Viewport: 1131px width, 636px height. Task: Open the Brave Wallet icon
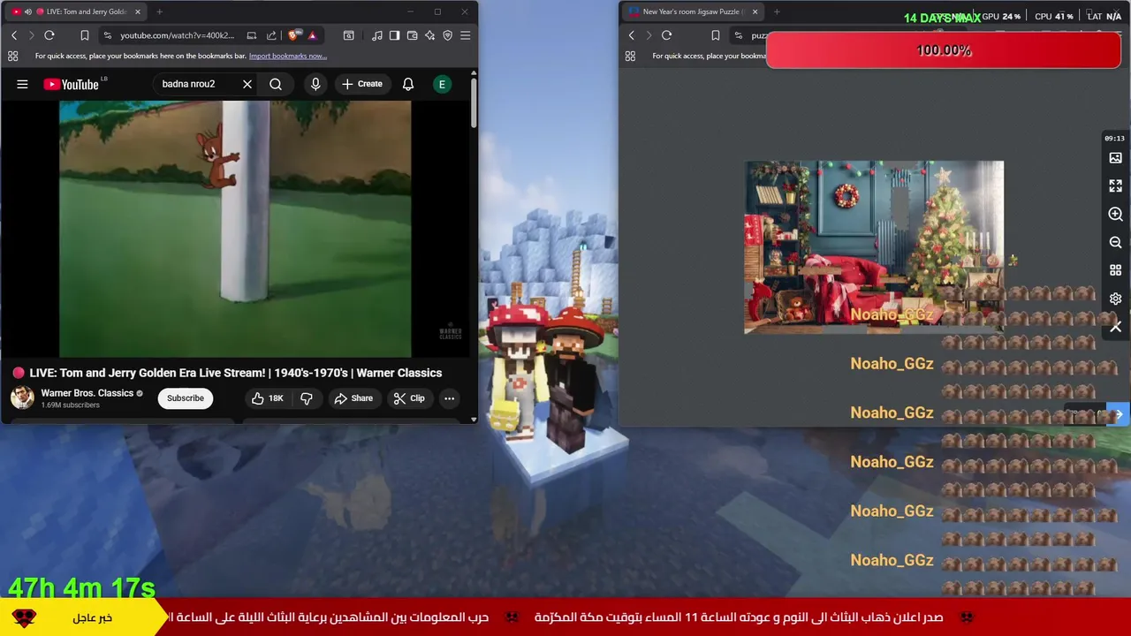tap(412, 35)
